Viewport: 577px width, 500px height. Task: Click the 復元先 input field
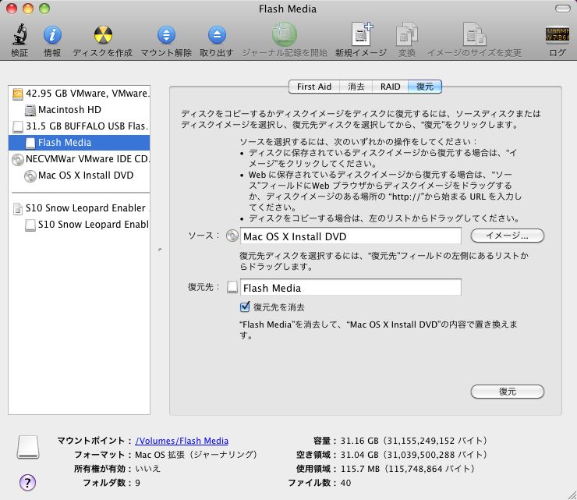point(350,288)
